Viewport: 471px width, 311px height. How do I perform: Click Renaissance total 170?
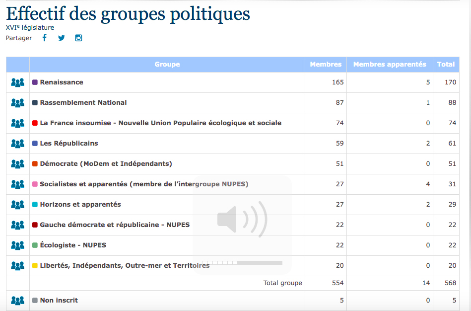(451, 82)
